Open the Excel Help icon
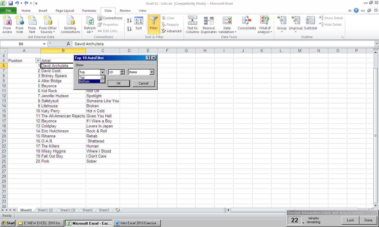This screenshot has width=379, height=227. click(x=356, y=11)
